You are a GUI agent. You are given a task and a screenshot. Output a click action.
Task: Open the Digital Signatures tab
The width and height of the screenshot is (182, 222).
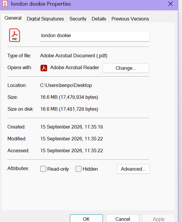(x=45, y=19)
